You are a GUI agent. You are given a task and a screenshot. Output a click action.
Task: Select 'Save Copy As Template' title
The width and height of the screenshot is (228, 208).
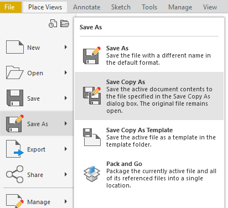click(139, 130)
